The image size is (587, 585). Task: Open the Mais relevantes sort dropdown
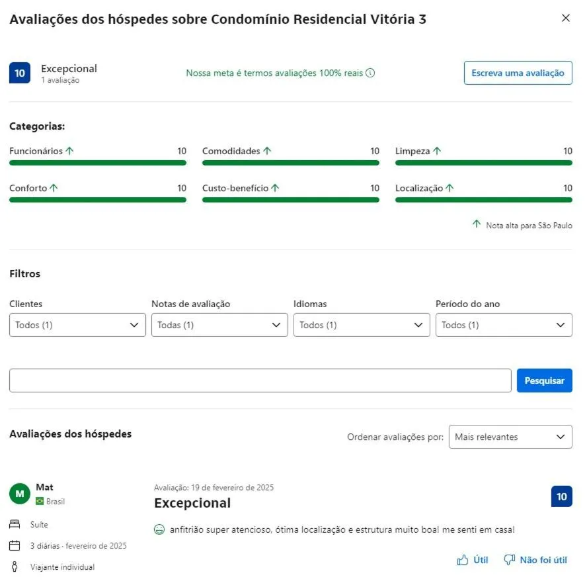click(510, 437)
